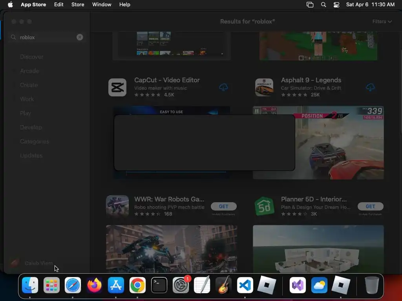The image size is (402, 301).
Task: Open Finder from the dock
Action: [x=30, y=285]
